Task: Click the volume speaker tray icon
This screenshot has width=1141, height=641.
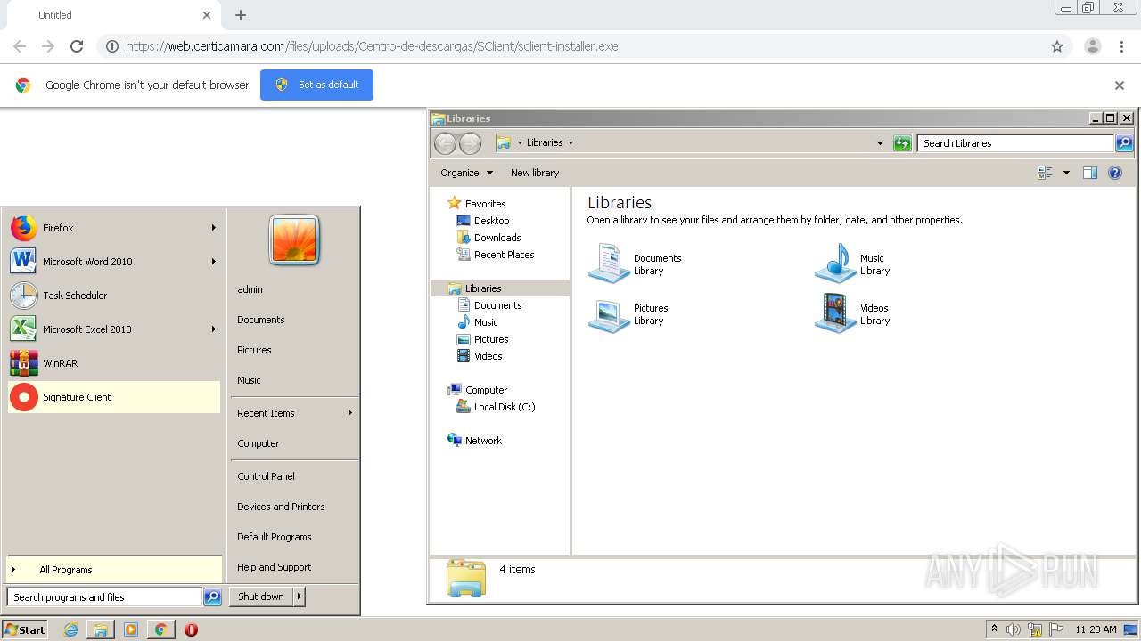Action: click(x=1014, y=629)
